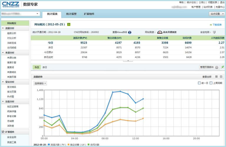Open 搜索引擎 in the sidebar
226x147 pixels.
(12, 62)
